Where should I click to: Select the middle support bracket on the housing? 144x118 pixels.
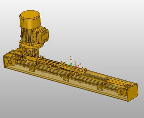pos(66,78)
